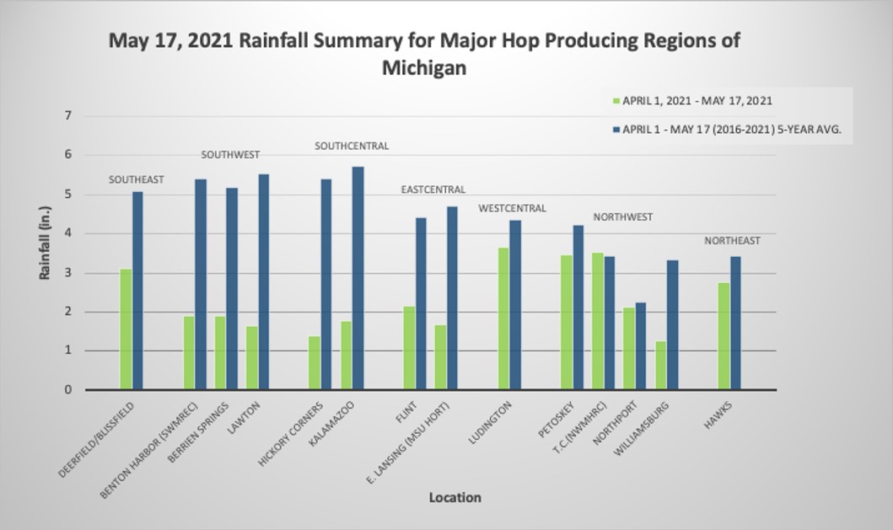Select the FLINT axis label
Screen dimensions: 893x530
click(406, 412)
